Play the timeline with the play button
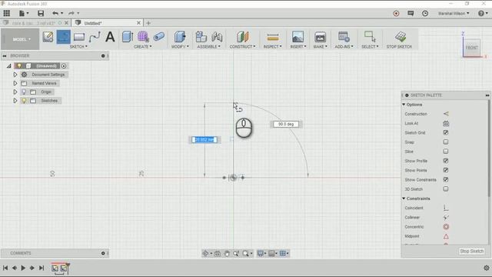This screenshot has height=277, width=492. pos(23,268)
